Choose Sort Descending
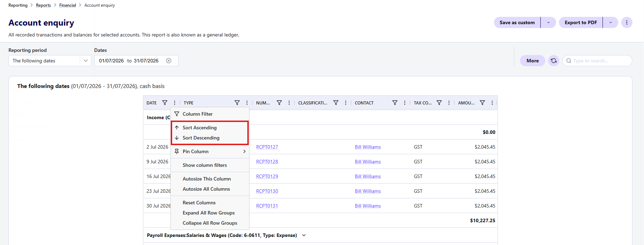The image size is (644, 245). (210, 138)
